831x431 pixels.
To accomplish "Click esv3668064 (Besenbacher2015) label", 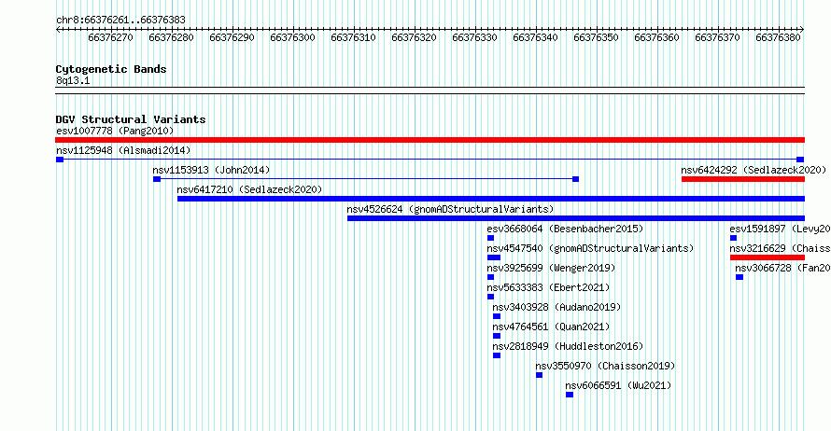I will pos(565,229).
